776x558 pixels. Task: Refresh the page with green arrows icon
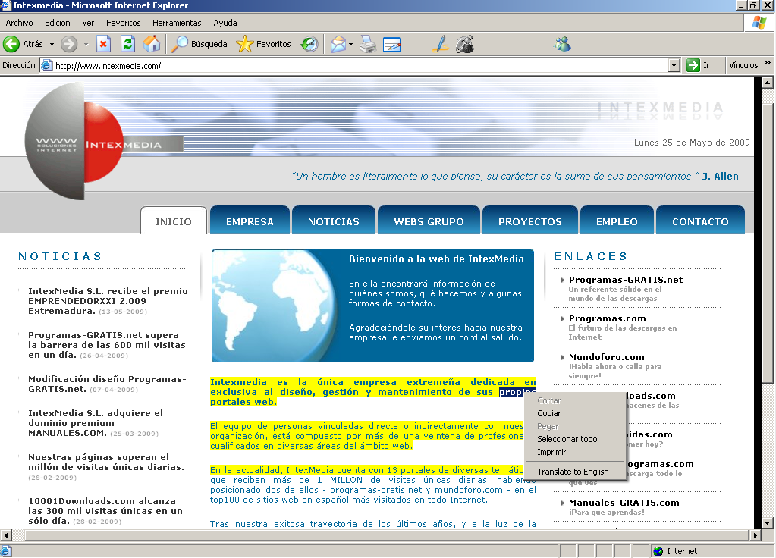point(127,44)
